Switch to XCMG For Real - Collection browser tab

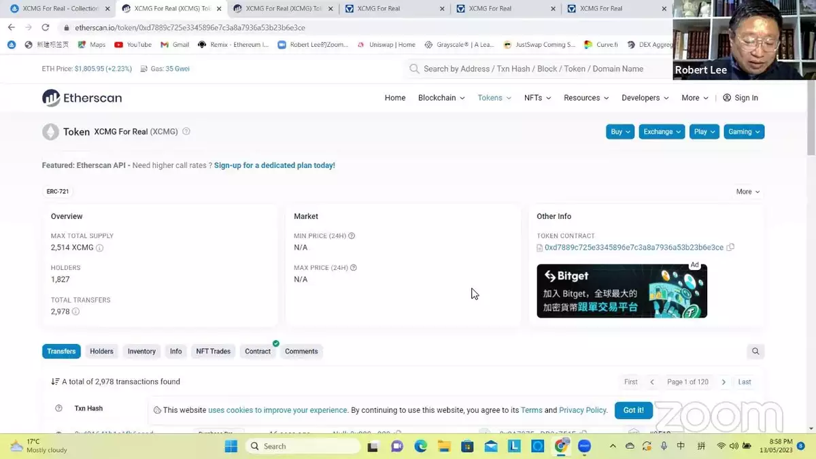pyautogui.click(x=60, y=9)
